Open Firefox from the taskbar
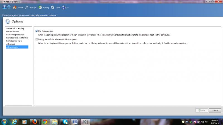Viewport: 223px width, 125px height. point(35,122)
